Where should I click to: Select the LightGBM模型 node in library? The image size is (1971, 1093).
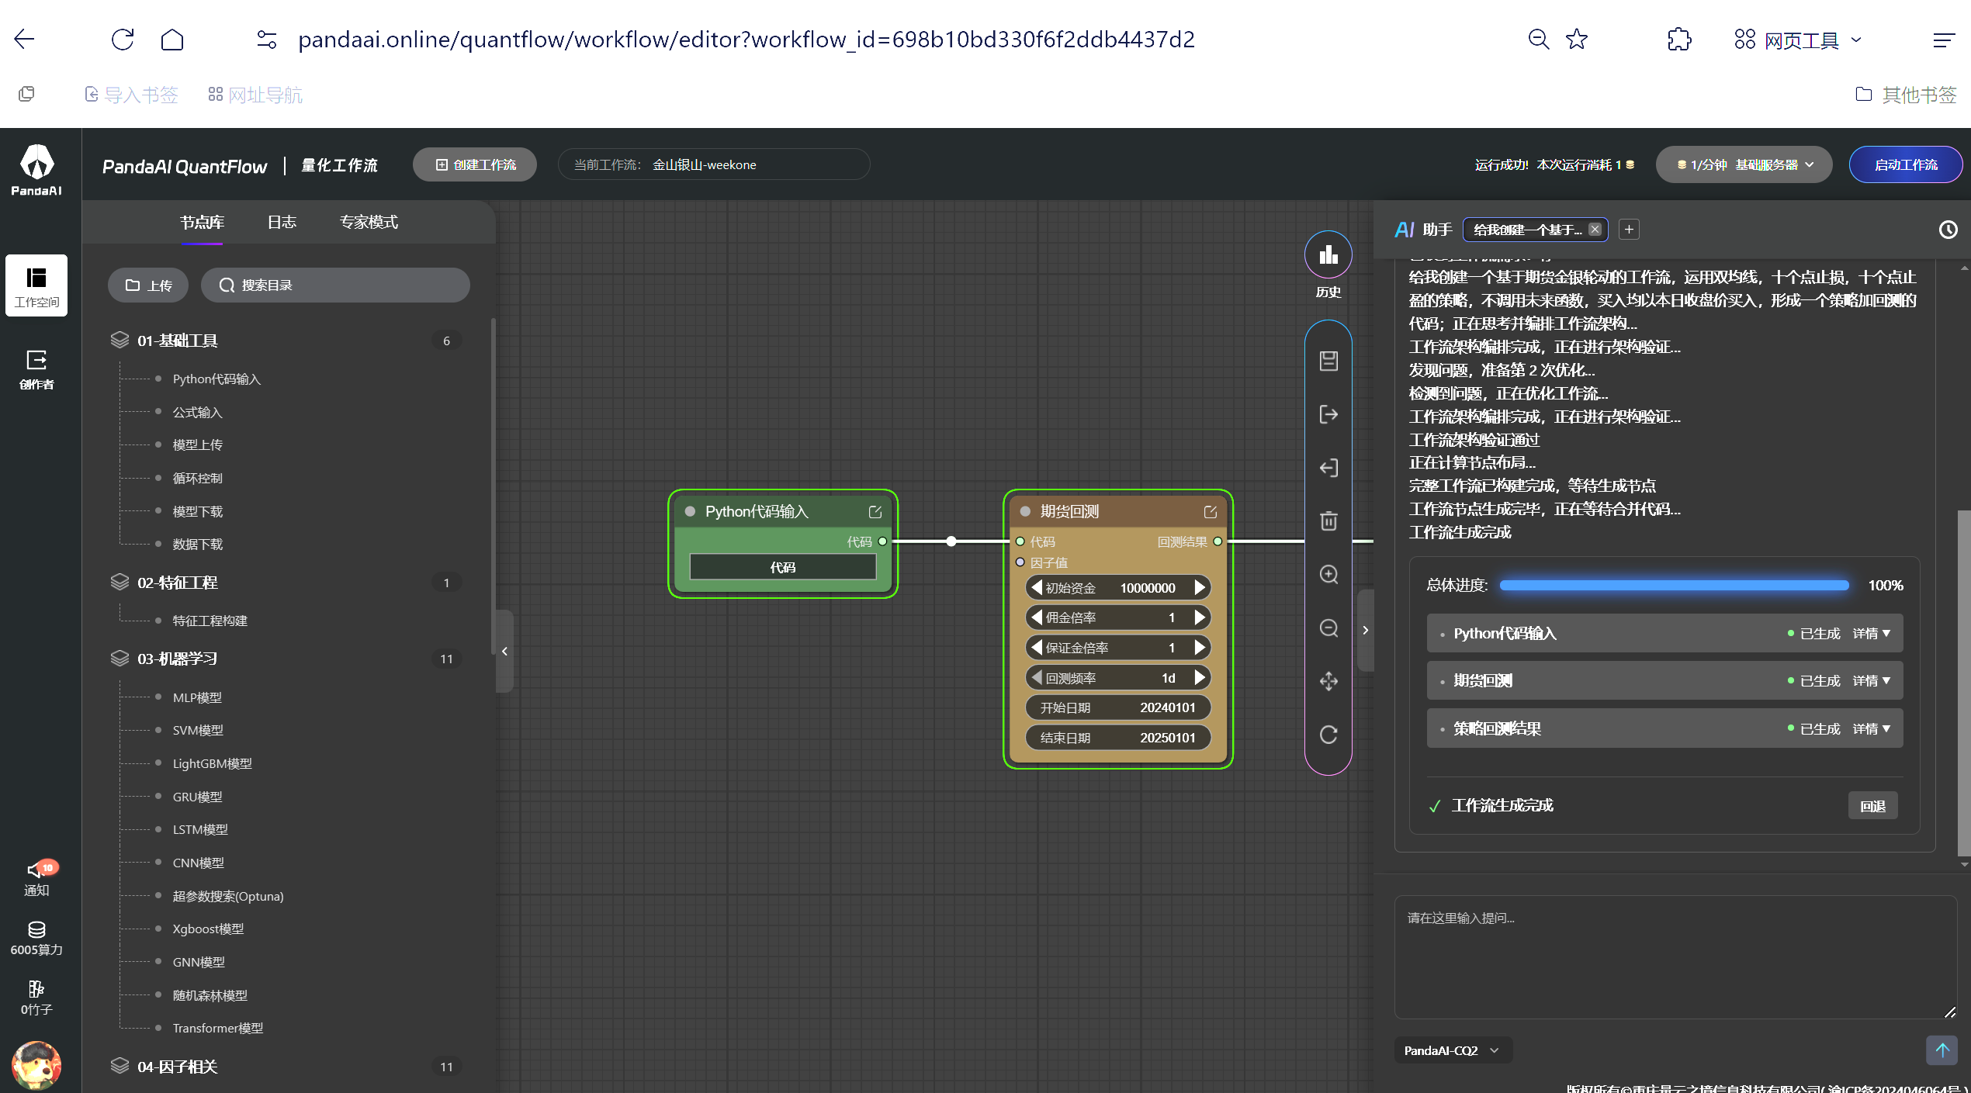tap(212, 764)
